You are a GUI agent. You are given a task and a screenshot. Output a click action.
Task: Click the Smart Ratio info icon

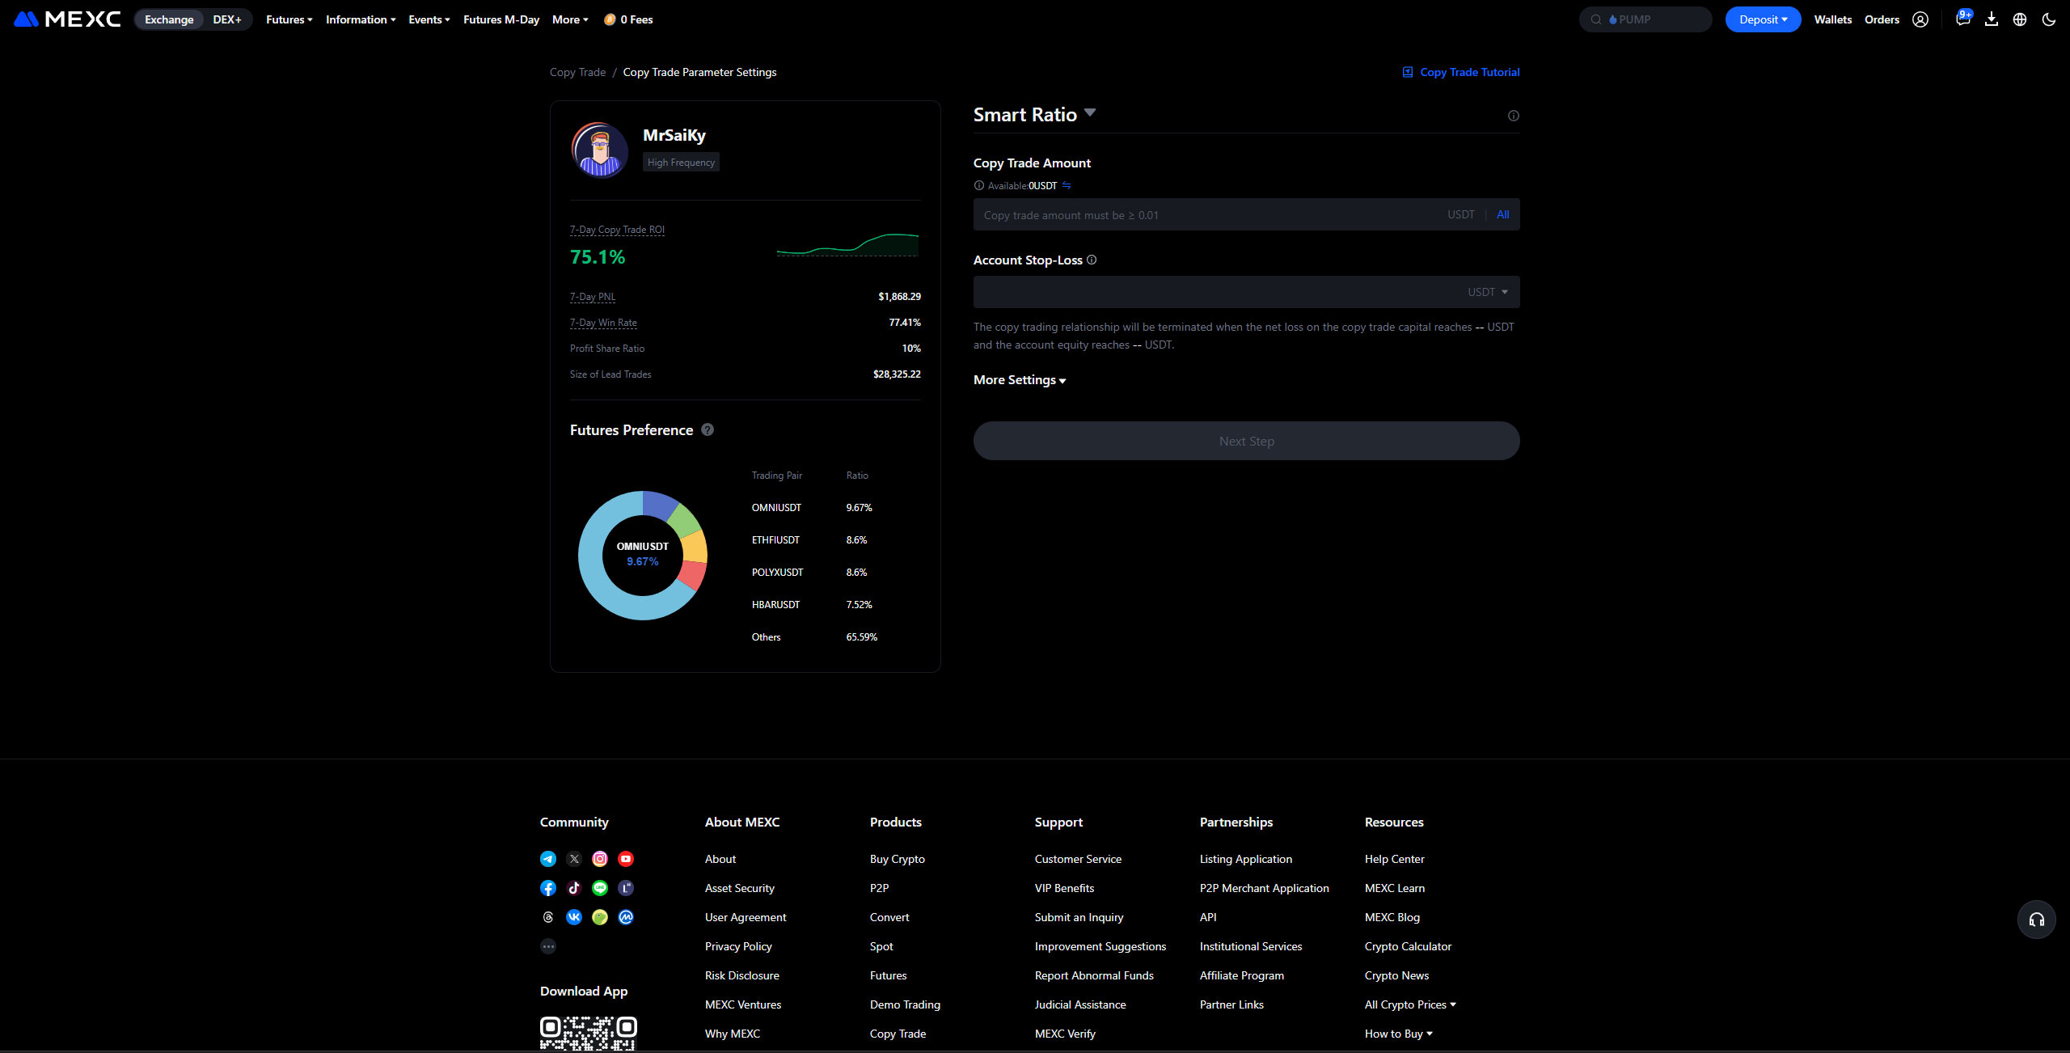[x=1514, y=116]
